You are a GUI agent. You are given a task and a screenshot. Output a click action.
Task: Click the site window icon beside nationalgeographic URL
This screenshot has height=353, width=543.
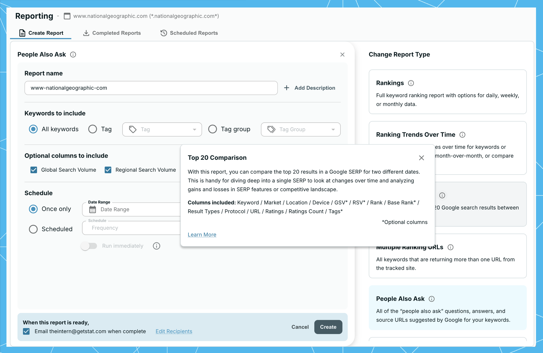coord(67,16)
